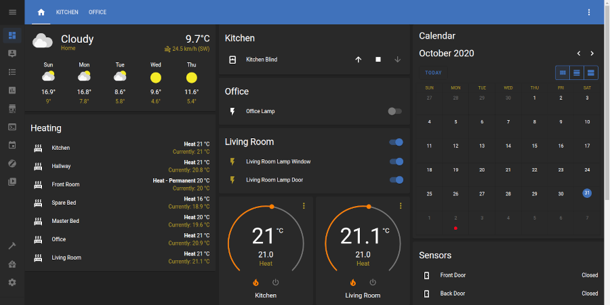The image size is (610, 305).
Task: Click the Today button in calendar
Action: [x=433, y=73]
